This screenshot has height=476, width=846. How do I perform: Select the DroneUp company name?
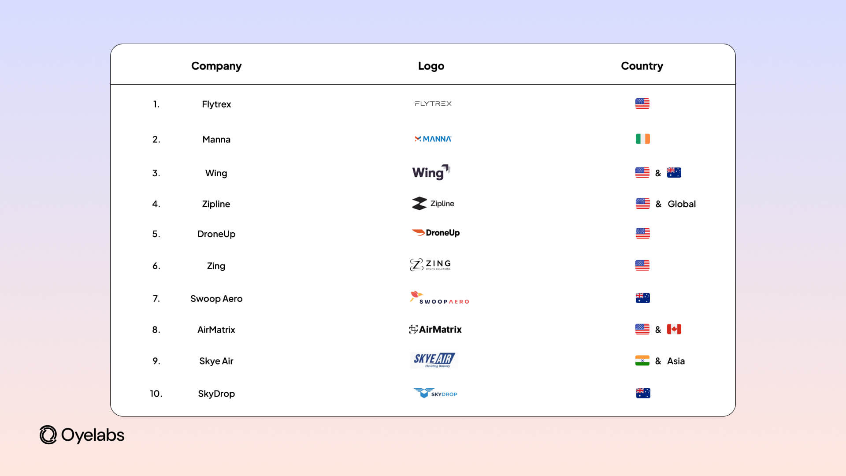pyautogui.click(x=216, y=234)
